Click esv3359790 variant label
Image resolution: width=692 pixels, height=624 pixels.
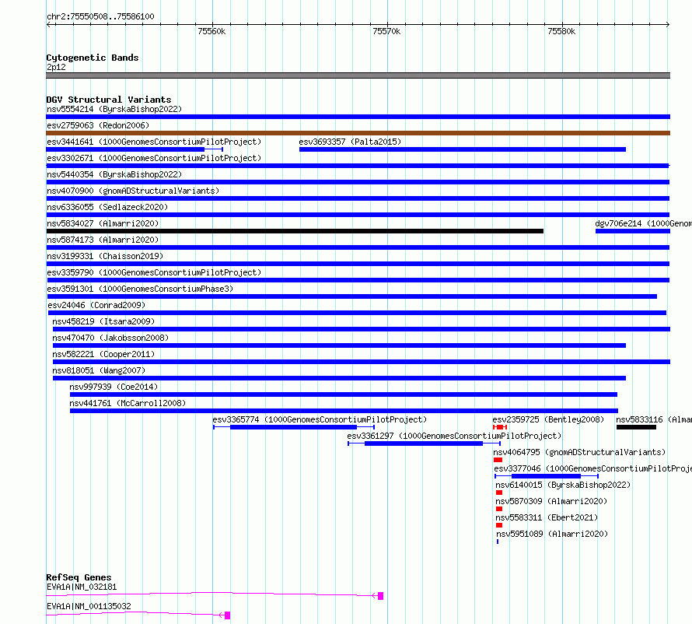(154, 272)
